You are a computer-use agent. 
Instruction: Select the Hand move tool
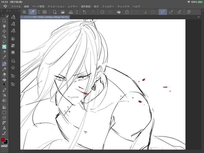(4, 26)
